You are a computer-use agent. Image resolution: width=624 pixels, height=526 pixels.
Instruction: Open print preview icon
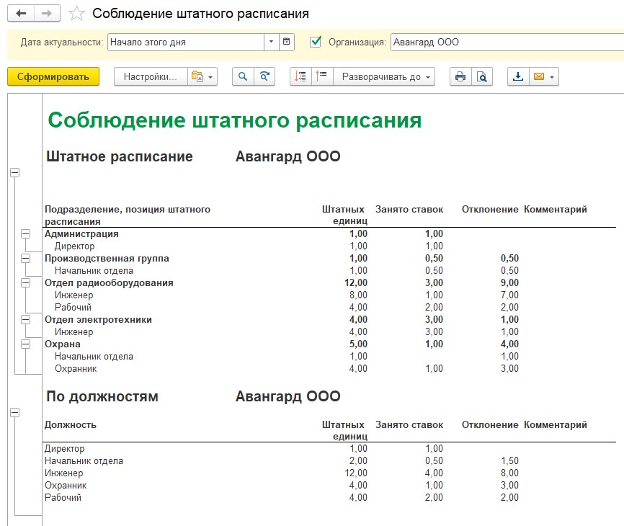click(482, 76)
